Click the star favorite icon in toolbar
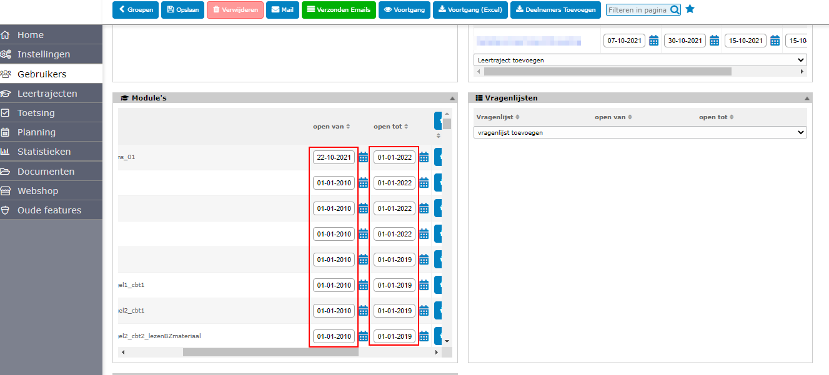 [x=690, y=9]
